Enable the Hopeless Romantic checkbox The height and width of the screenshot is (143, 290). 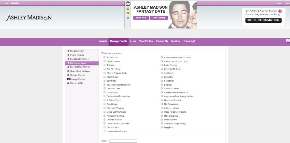click(162, 100)
